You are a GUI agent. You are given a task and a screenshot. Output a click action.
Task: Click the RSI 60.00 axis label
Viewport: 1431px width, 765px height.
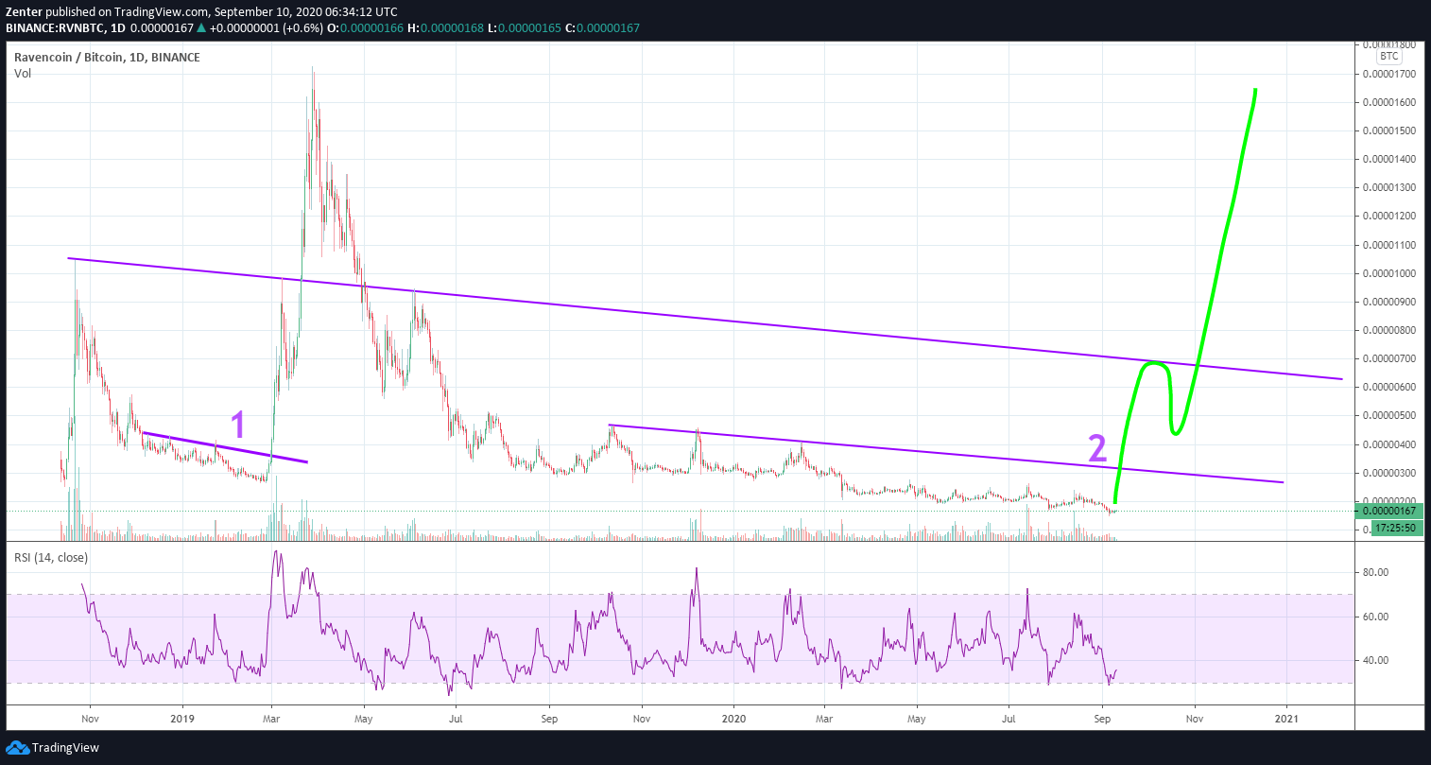coord(1374,617)
